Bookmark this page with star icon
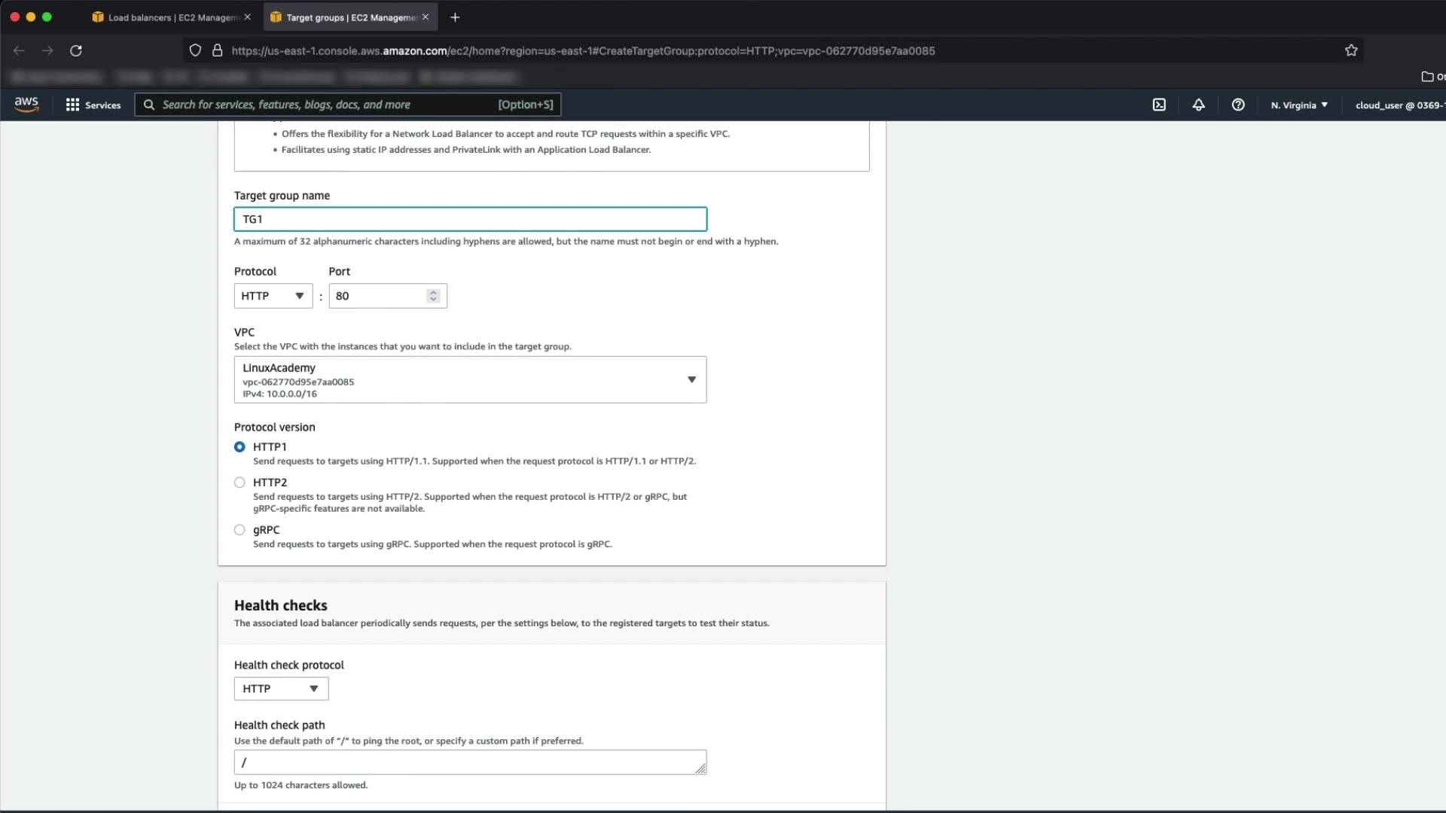Image resolution: width=1446 pixels, height=813 pixels. coord(1351,50)
